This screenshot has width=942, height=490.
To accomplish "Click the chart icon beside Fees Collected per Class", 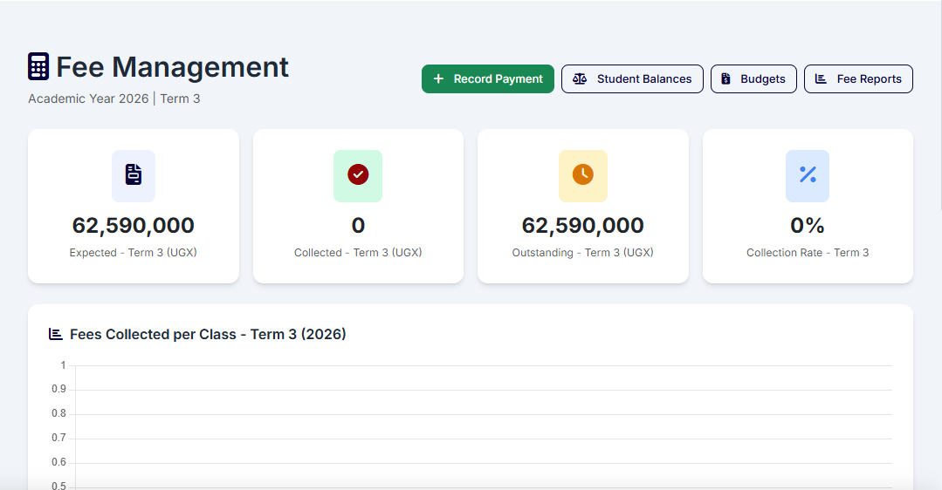I will pyautogui.click(x=56, y=334).
